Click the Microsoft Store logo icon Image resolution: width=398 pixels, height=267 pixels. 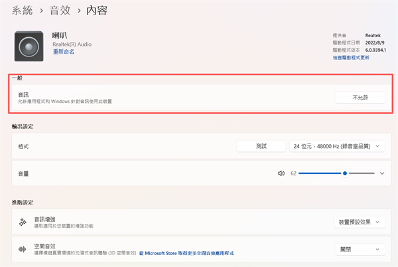coord(140,254)
